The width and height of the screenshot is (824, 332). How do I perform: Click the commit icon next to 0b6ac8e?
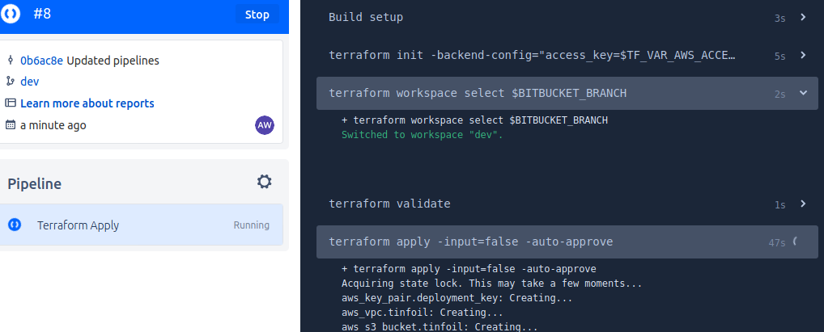tap(10, 61)
